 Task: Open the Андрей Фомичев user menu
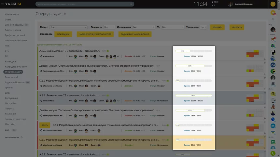click(241, 4)
